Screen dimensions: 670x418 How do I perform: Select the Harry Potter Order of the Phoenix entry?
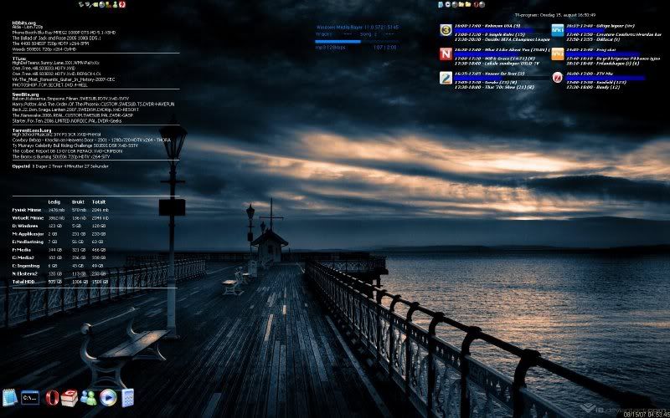point(93,104)
